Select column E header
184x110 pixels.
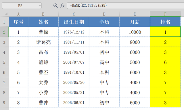point(135,14)
